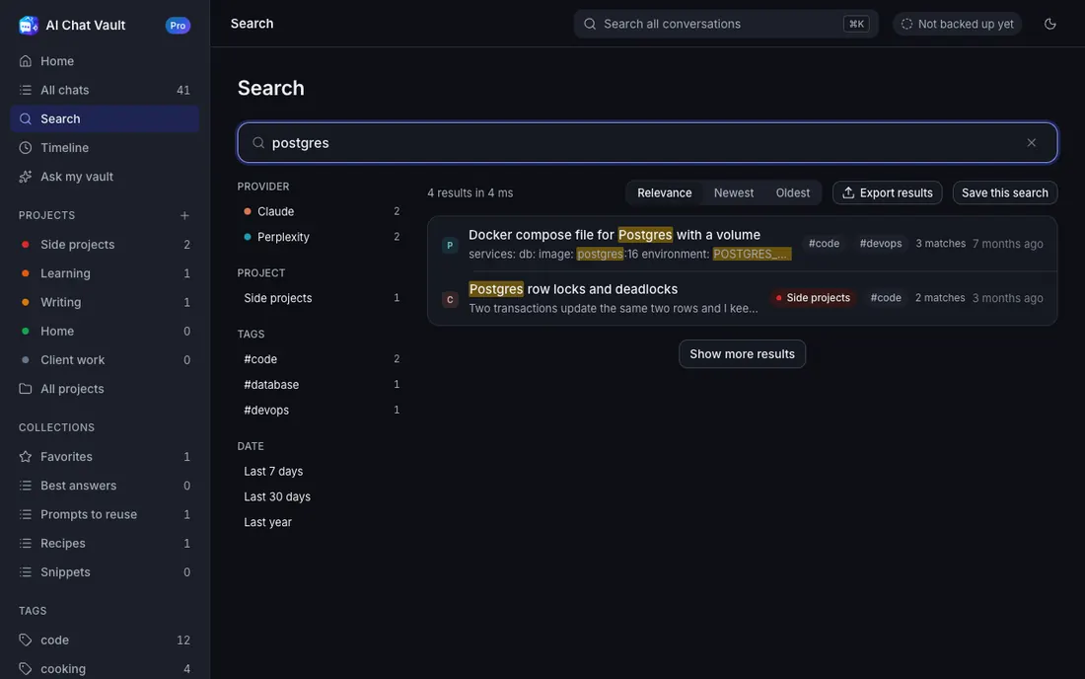Filter by Claude provider

322,211
